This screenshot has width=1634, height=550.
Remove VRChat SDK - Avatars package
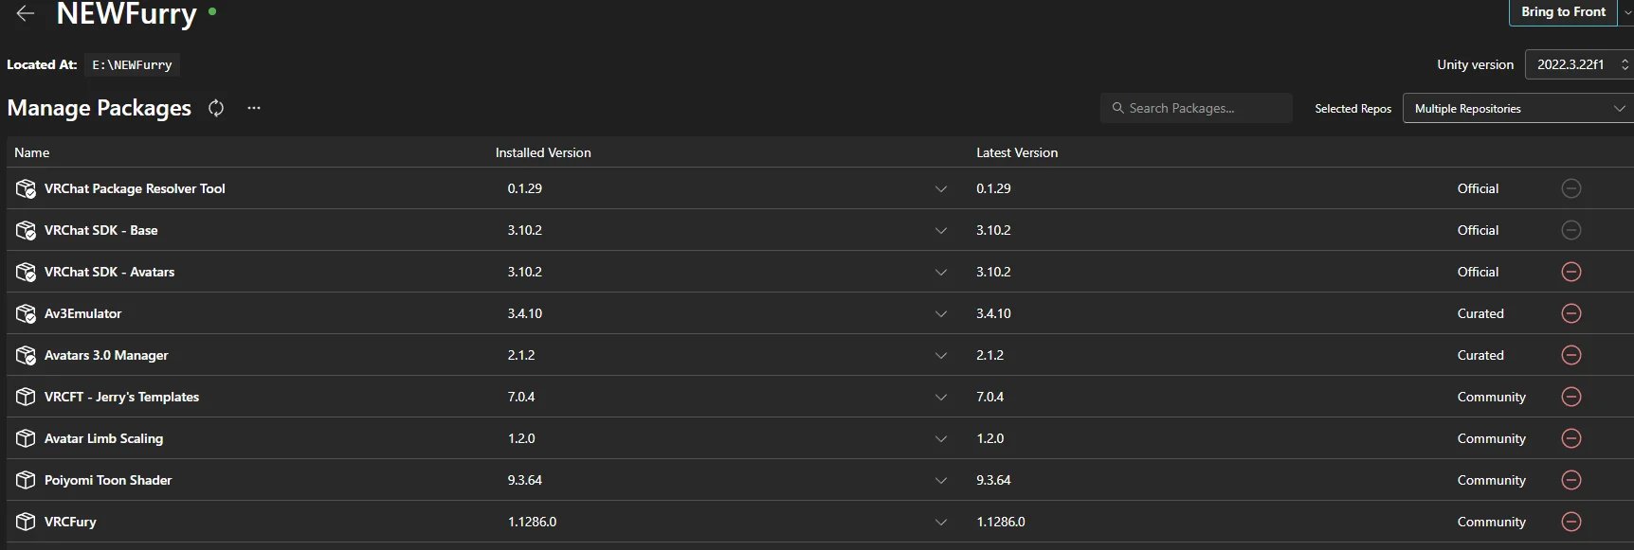click(1570, 272)
